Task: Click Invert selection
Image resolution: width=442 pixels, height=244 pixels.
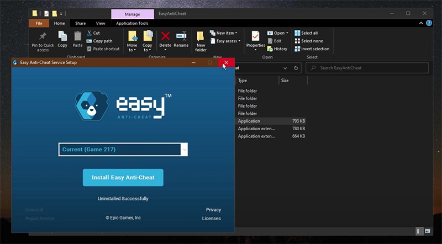Action: tap(312, 49)
